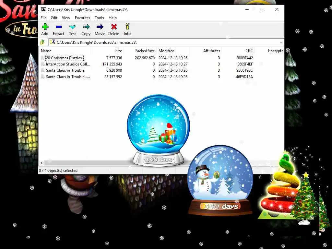Click the archive icon in the address bar
The image size is (332, 249).
53,42
